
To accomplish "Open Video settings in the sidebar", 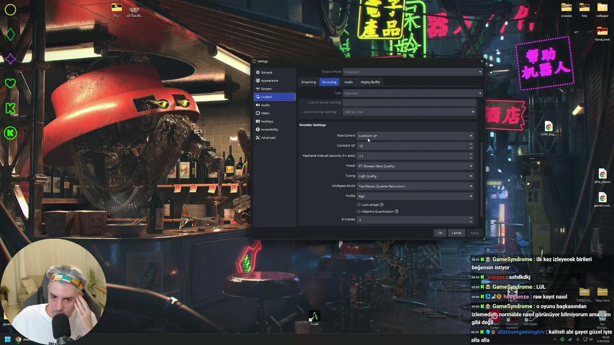I will 274,113.
